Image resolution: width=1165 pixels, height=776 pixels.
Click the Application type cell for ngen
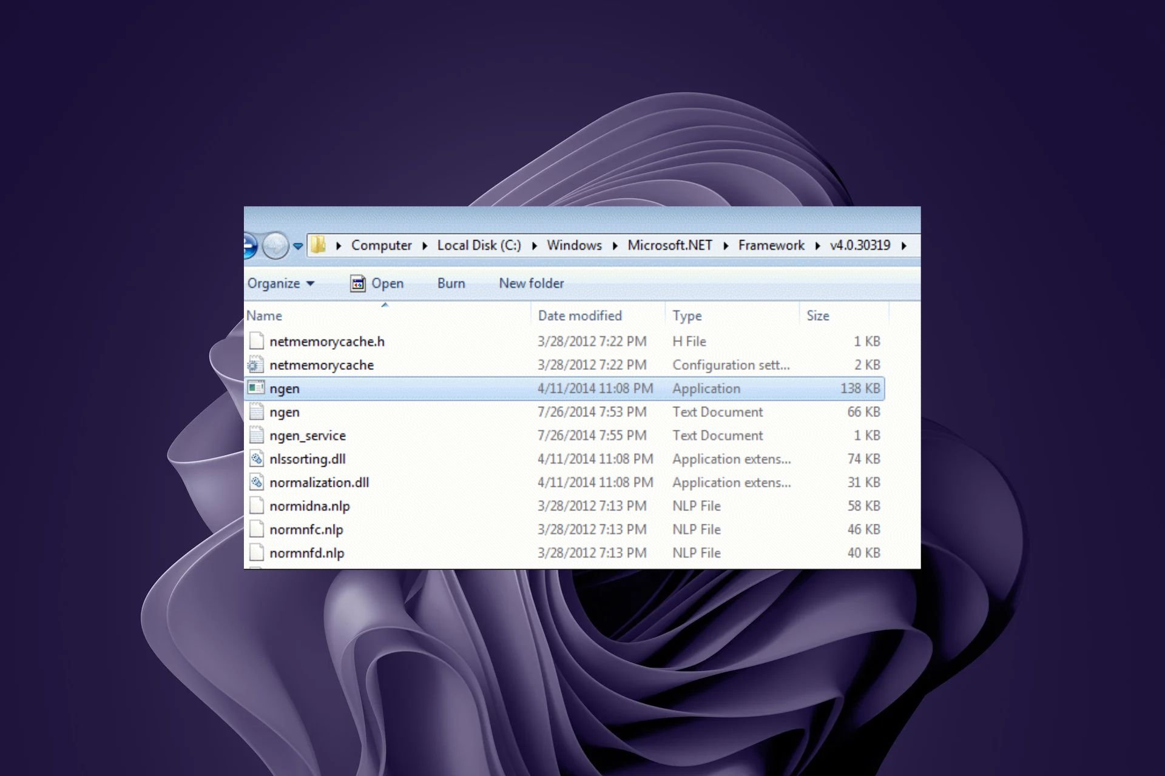706,388
